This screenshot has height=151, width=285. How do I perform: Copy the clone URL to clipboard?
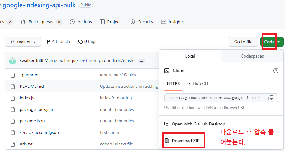tap(271, 98)
